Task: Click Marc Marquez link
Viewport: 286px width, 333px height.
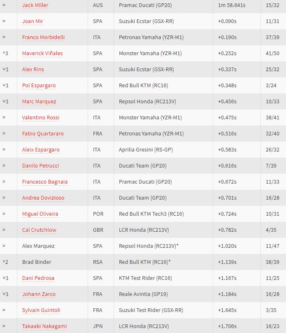Action: click(39, 102)
